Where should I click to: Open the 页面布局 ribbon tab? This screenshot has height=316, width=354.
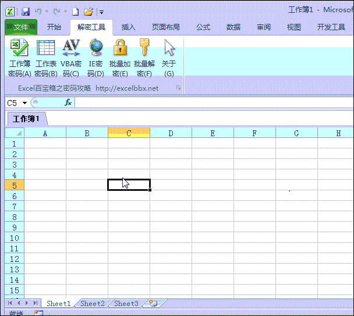click(166, 27)
